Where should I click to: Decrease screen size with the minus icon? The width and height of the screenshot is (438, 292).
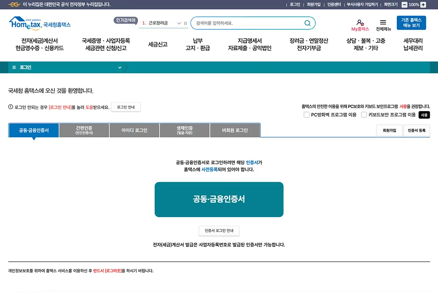point(405,5)
